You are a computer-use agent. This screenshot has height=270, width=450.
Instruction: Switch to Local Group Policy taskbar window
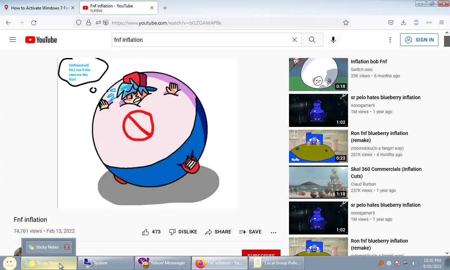coord(277,263)
